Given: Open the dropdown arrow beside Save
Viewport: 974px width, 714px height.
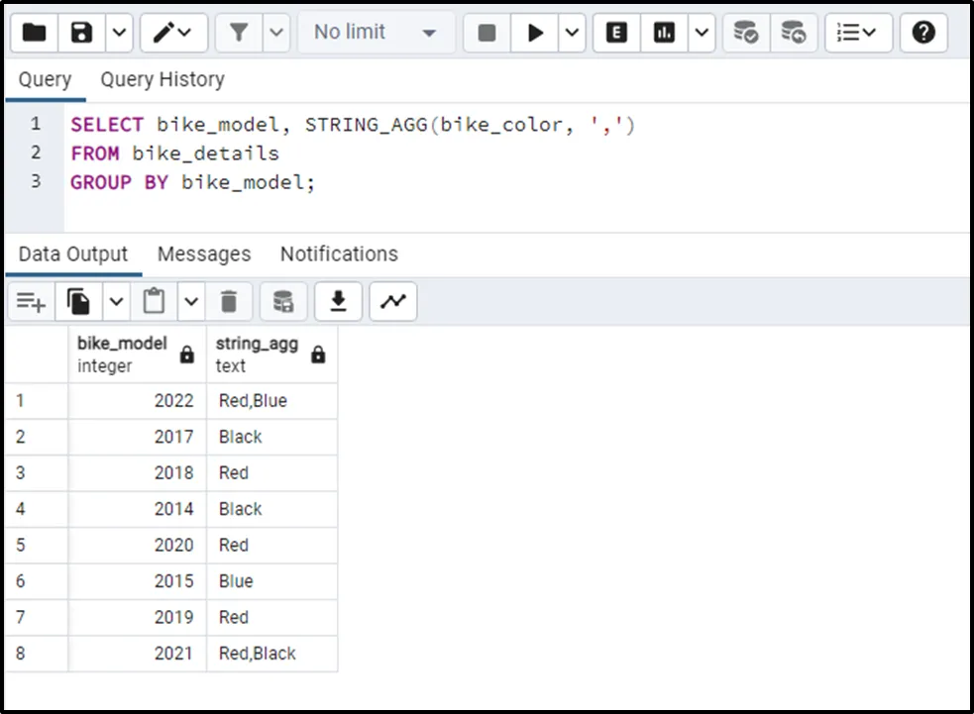Looking at the screenshot, I should [x=118, y=33].
